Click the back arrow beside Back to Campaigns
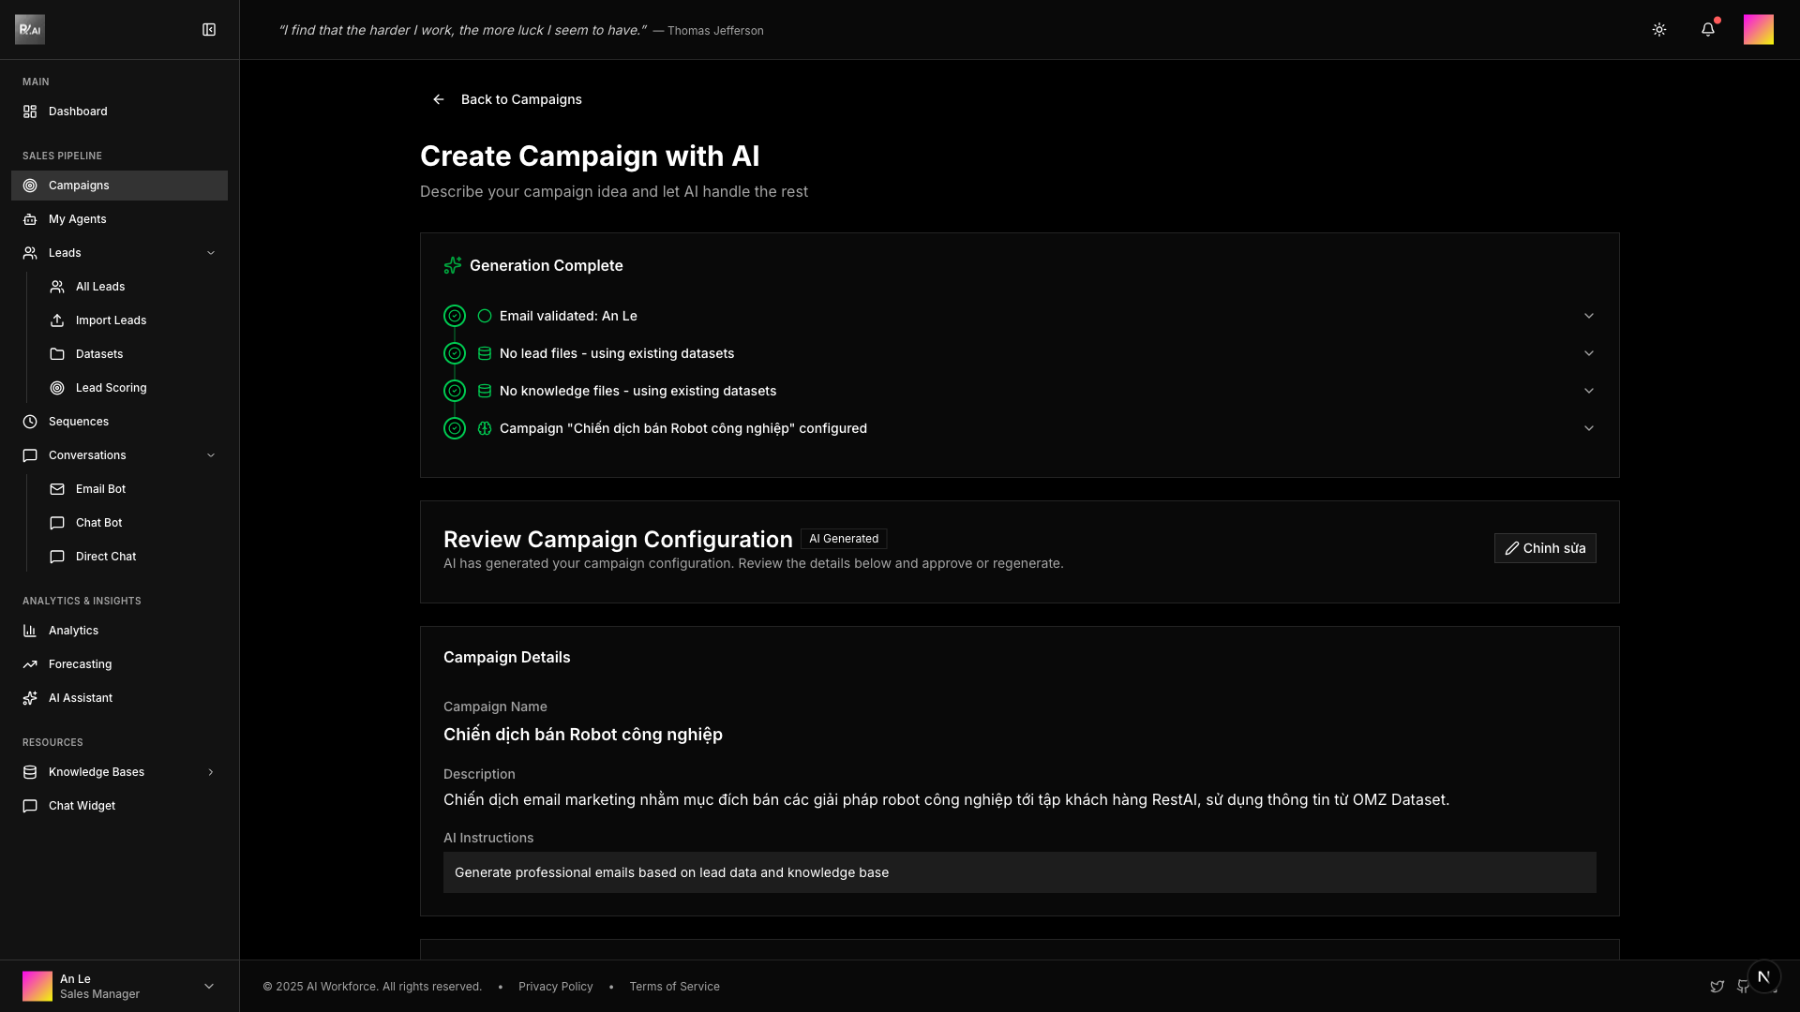Viewport: 1800px width, 1012px height. click(438, 99)
